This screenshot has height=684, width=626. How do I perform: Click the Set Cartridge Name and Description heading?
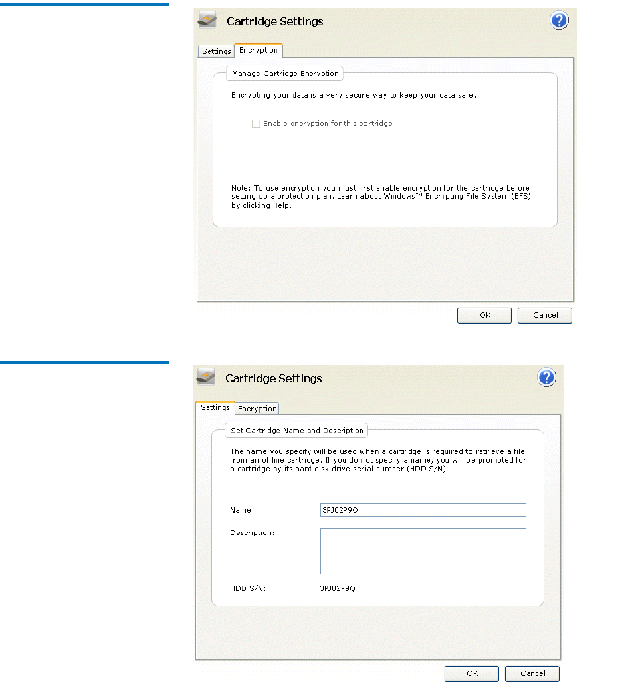click(297, 430)
